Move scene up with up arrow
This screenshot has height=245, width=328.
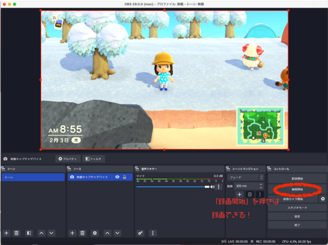point(42,233)
